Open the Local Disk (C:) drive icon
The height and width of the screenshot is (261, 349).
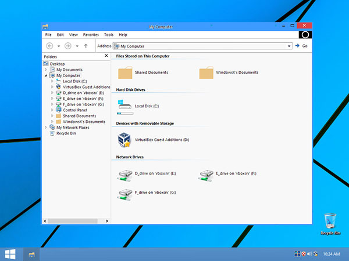[124, 105]
